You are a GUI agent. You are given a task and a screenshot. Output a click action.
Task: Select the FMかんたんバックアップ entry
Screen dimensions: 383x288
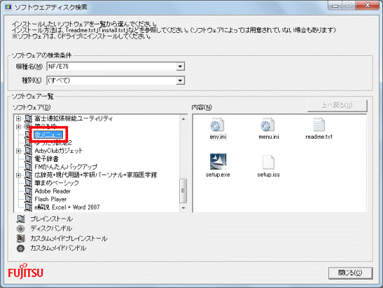pyautogui.click(x=66, y=167)
